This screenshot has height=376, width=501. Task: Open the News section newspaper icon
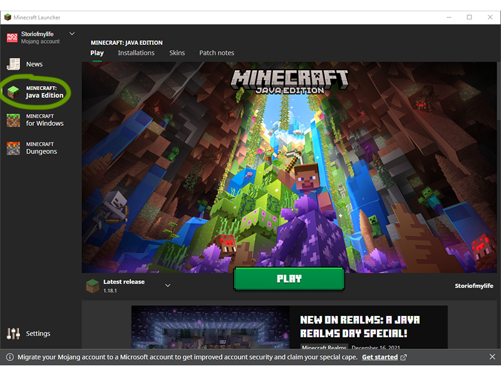point(13,64)
